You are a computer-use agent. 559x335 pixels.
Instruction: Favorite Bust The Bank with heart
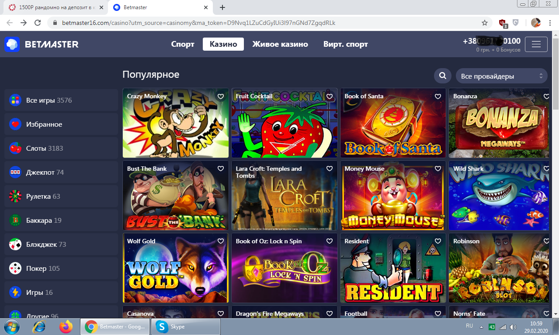coord(221,169)
